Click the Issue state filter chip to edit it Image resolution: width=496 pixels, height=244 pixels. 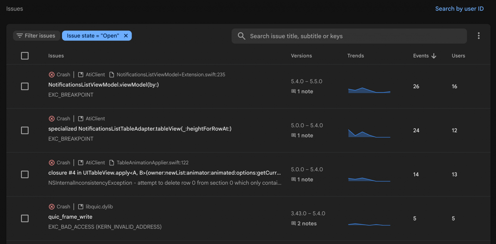point(92,36)
